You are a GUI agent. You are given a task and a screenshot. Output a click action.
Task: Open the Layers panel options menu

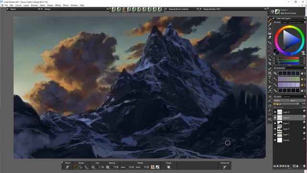(x=305, y=97)
